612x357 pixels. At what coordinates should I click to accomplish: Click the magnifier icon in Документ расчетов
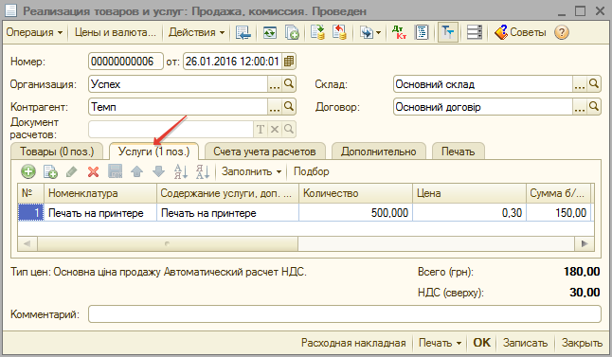point(289,129)
